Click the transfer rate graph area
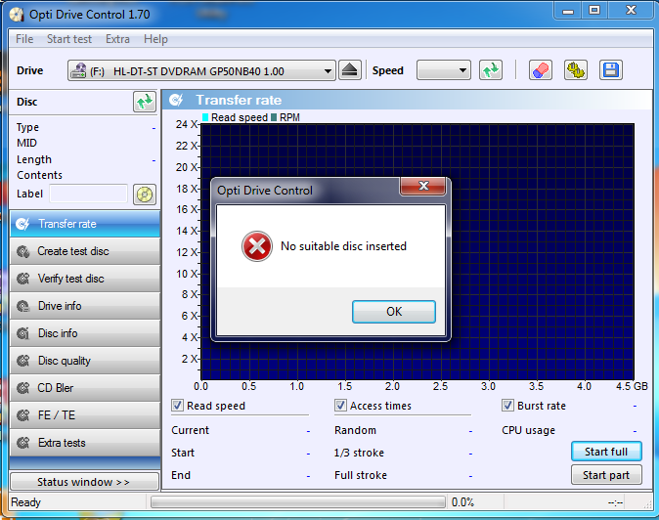This screenshot has width=659, height=520. 417,252
